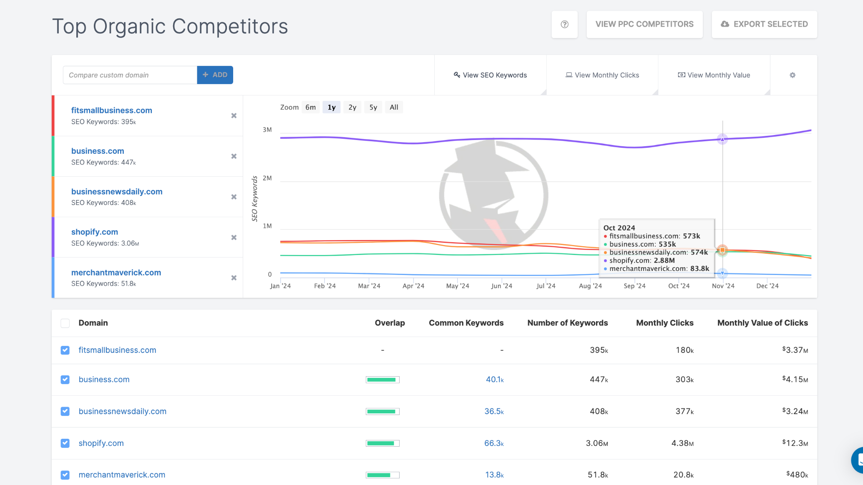This screenshot has width=863, height=485.
Task: Open business.com link in chart legend
Action: [98, 151]
